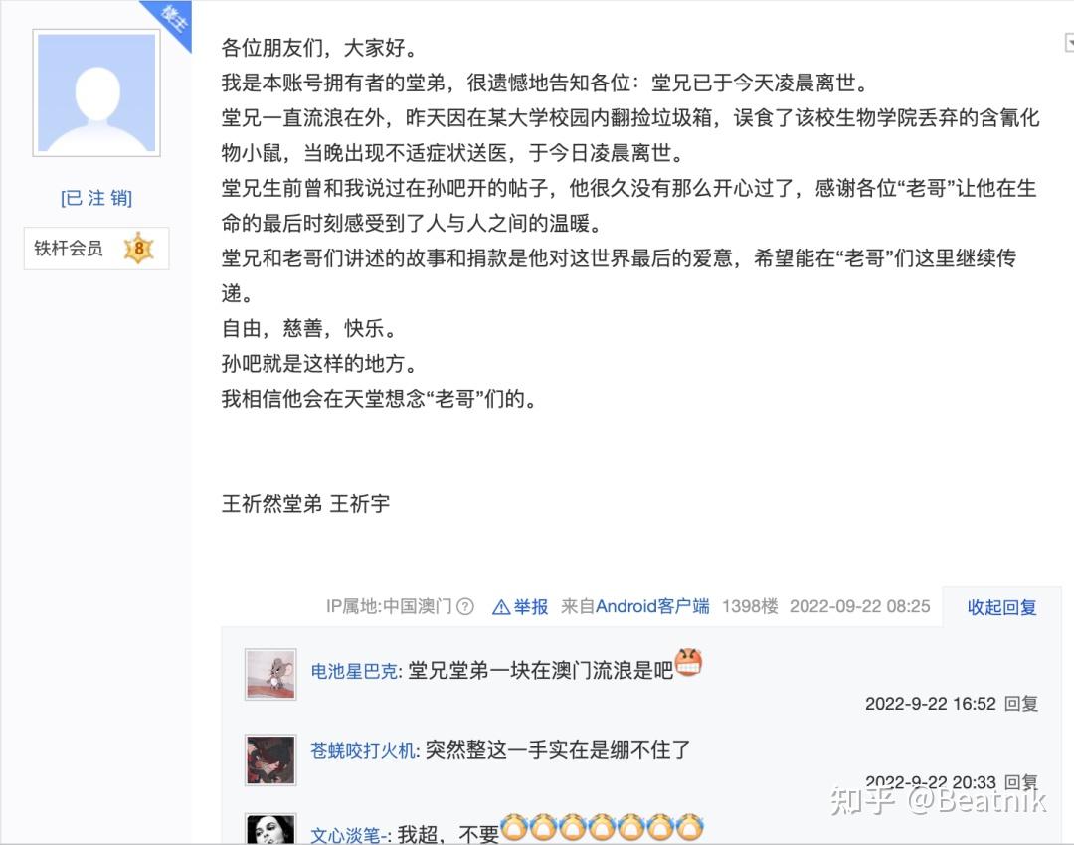Open 苍蜣咬打火机's avatar thumbnail
The height and width of the screenshot is (845, 1074).
[x=270, y=760]
